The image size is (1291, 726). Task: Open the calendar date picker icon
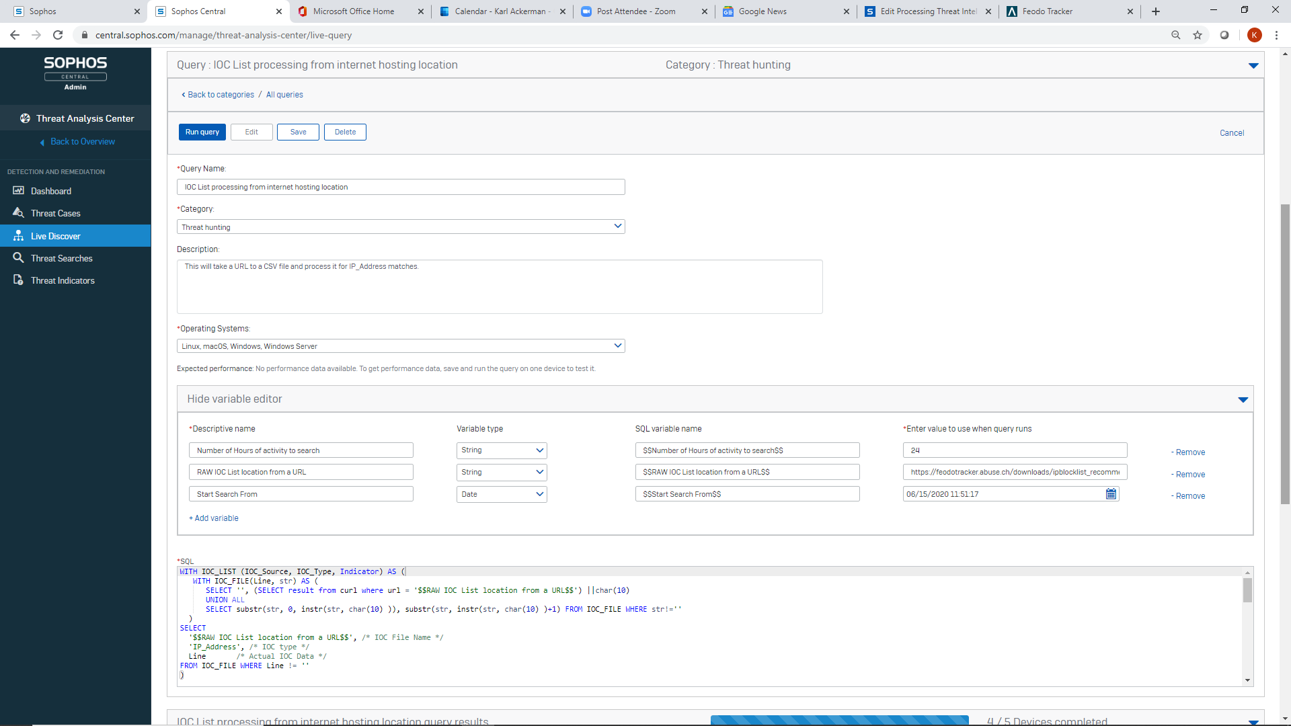tap(1111, 494)
